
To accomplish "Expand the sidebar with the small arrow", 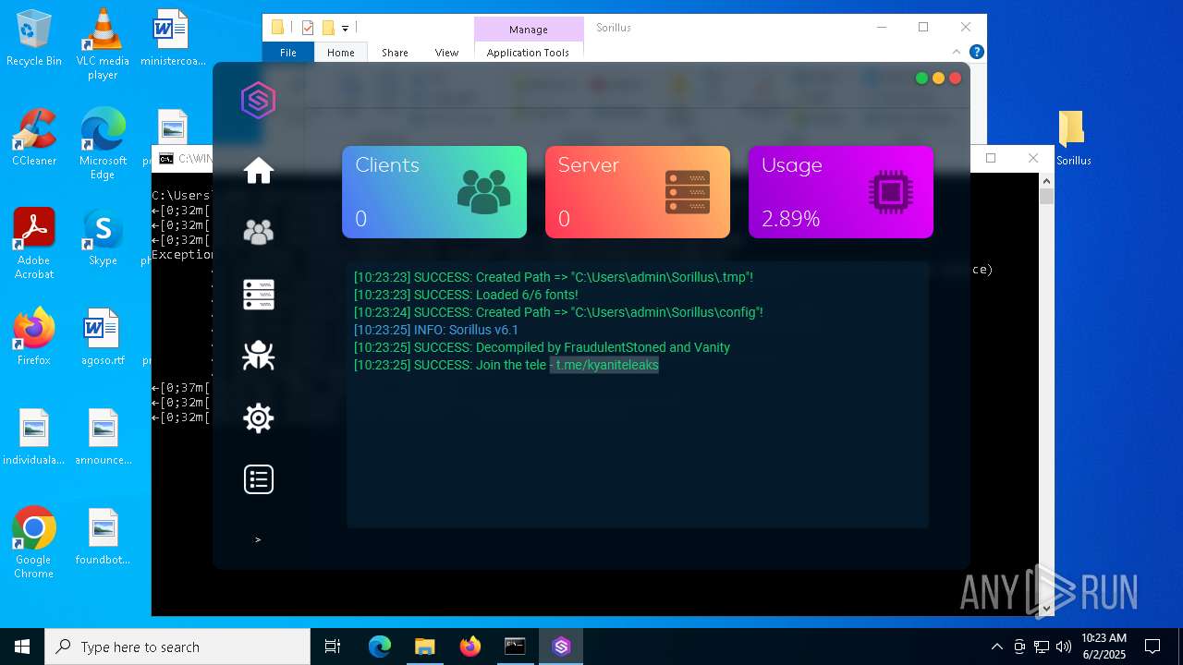I will tap(258, 539).
